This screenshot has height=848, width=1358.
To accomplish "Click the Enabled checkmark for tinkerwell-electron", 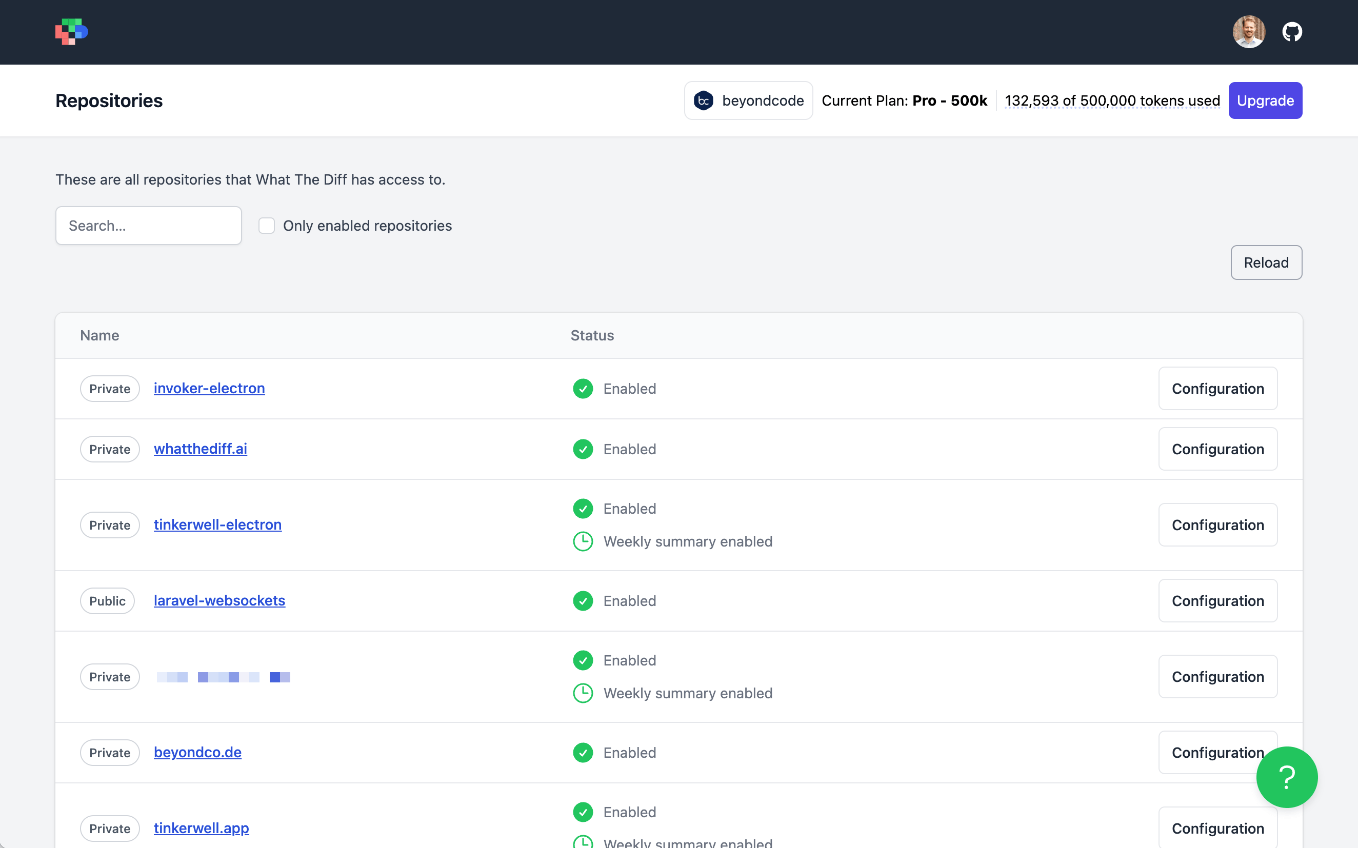I will coord(583,509).
